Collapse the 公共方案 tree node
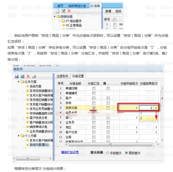The width and height of the screenshot is (173, 172). [x=18, y=82]
